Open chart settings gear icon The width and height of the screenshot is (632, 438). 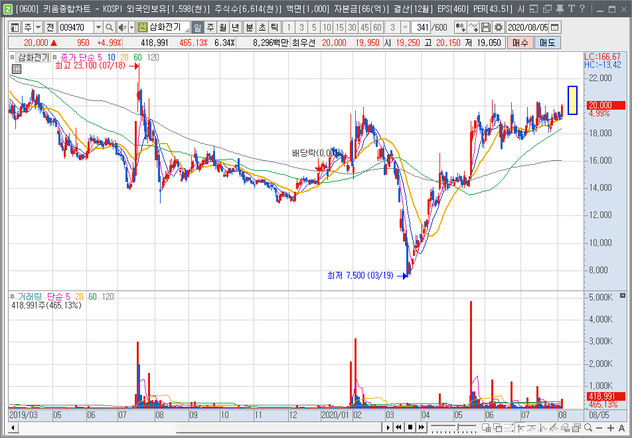[x=499, y=27]
